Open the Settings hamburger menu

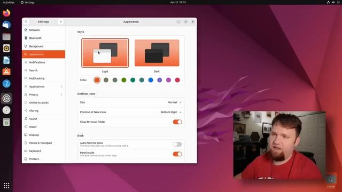point(60,22)
